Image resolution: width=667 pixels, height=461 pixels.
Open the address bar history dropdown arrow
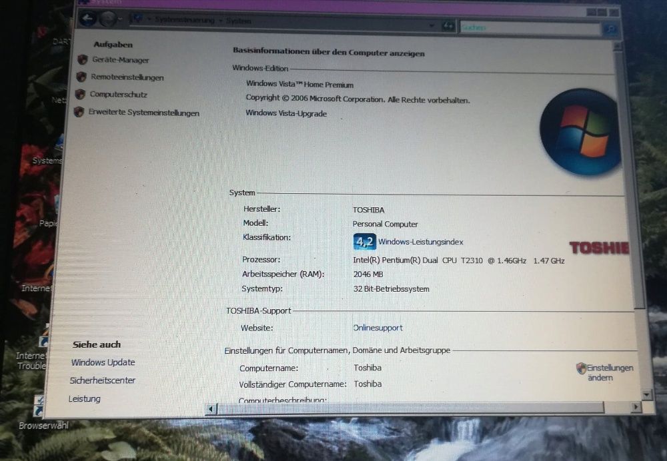click(x=432, y=25)
